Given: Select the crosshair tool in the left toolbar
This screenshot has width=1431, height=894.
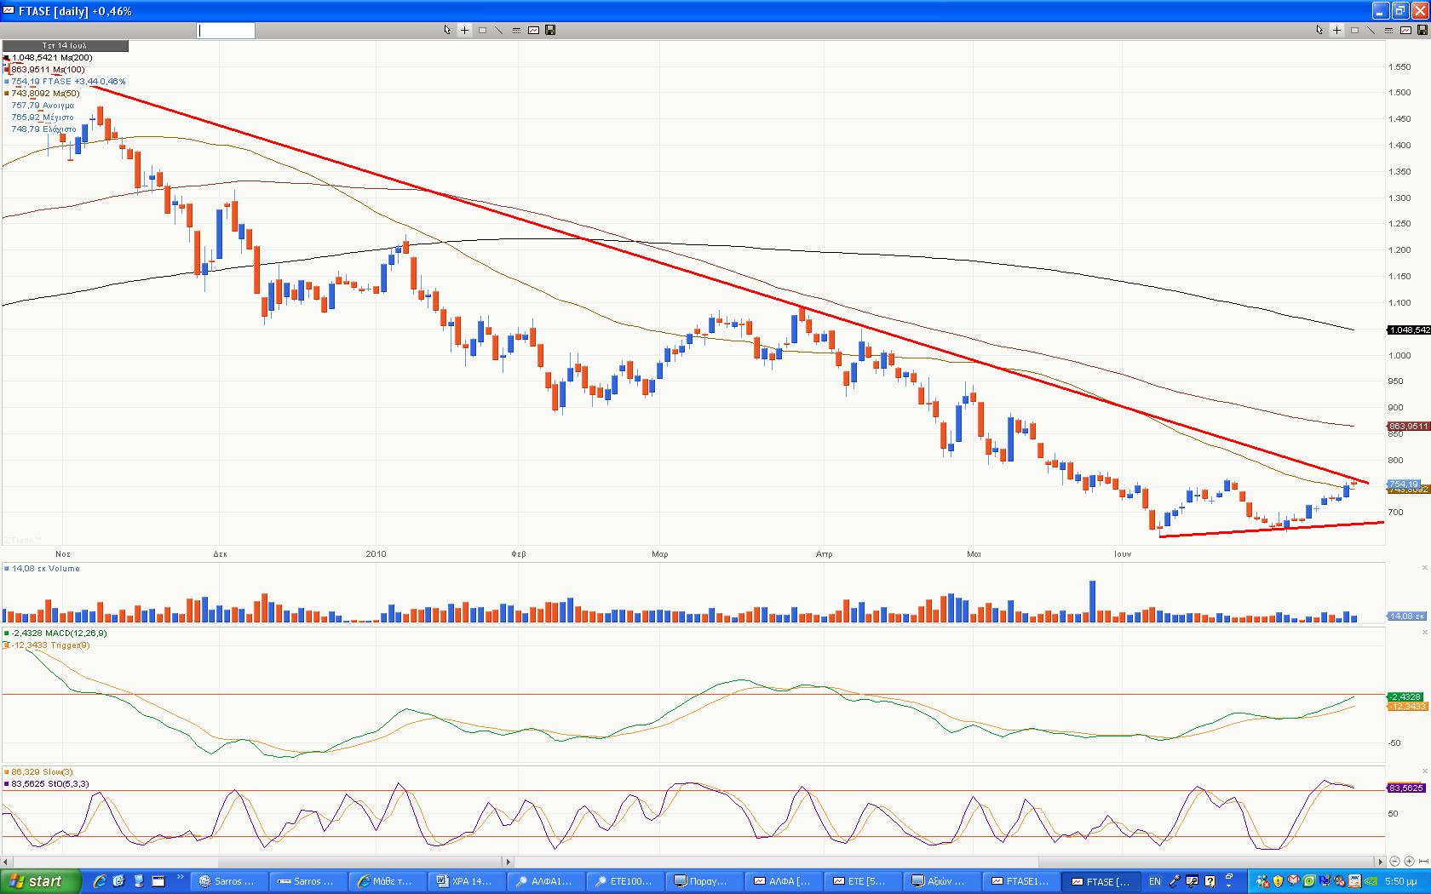Looking at the screenshot, I should 464,30.
